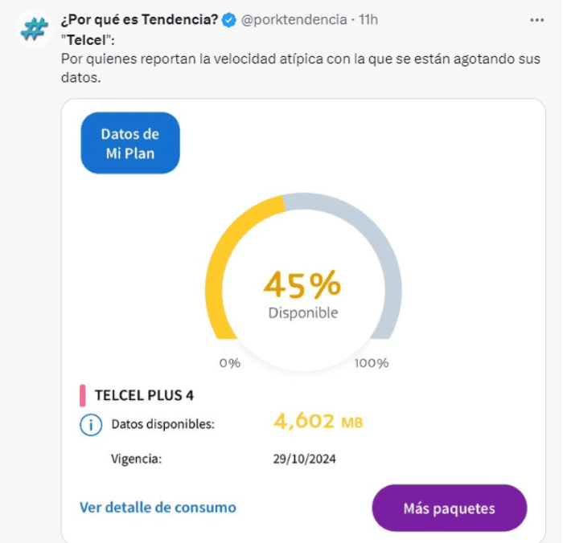Open the three-dot tweet options menu
563x543 pixels.
click(x=536, y=18)
